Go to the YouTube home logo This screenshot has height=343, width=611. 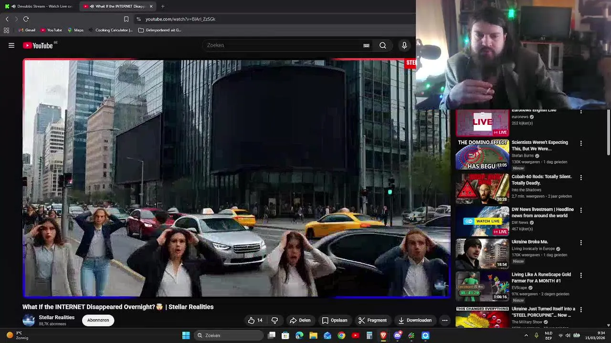click(x=38, y=45)
